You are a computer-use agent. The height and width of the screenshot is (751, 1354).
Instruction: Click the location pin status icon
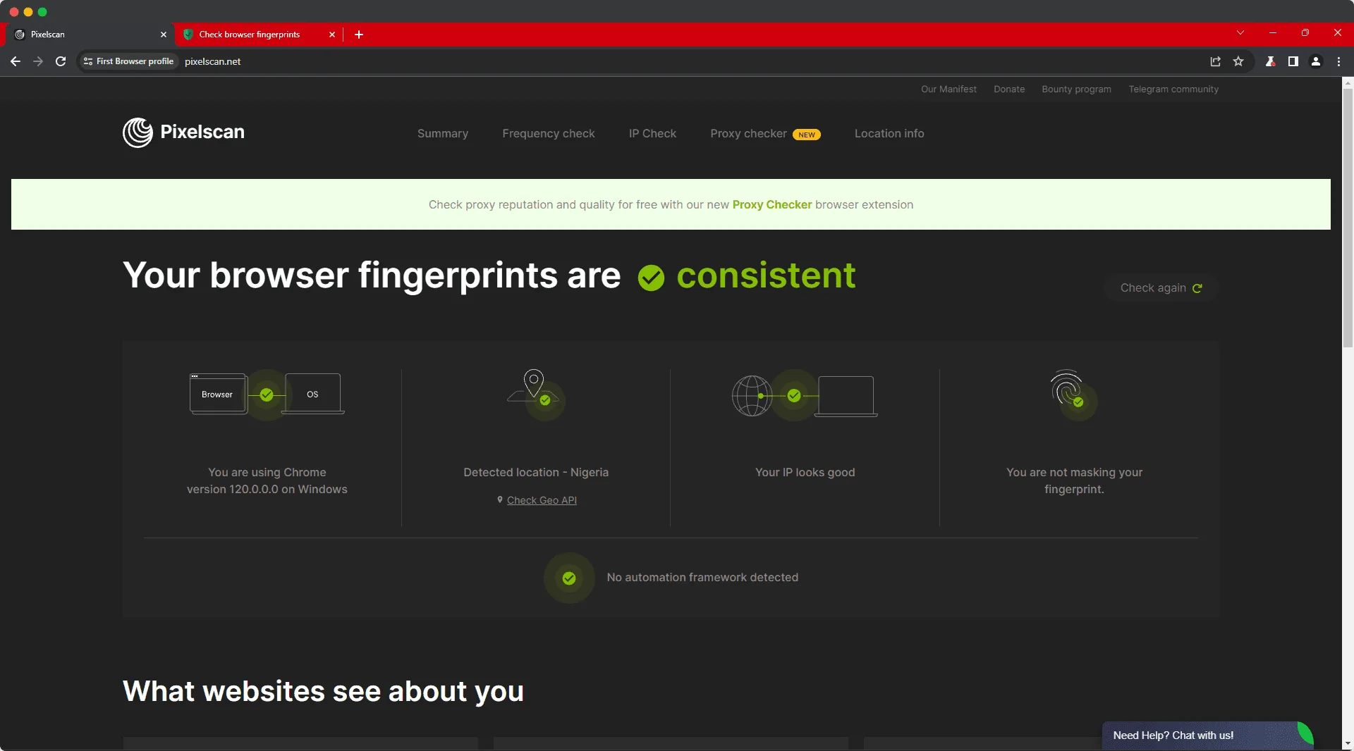click(535, 395)
